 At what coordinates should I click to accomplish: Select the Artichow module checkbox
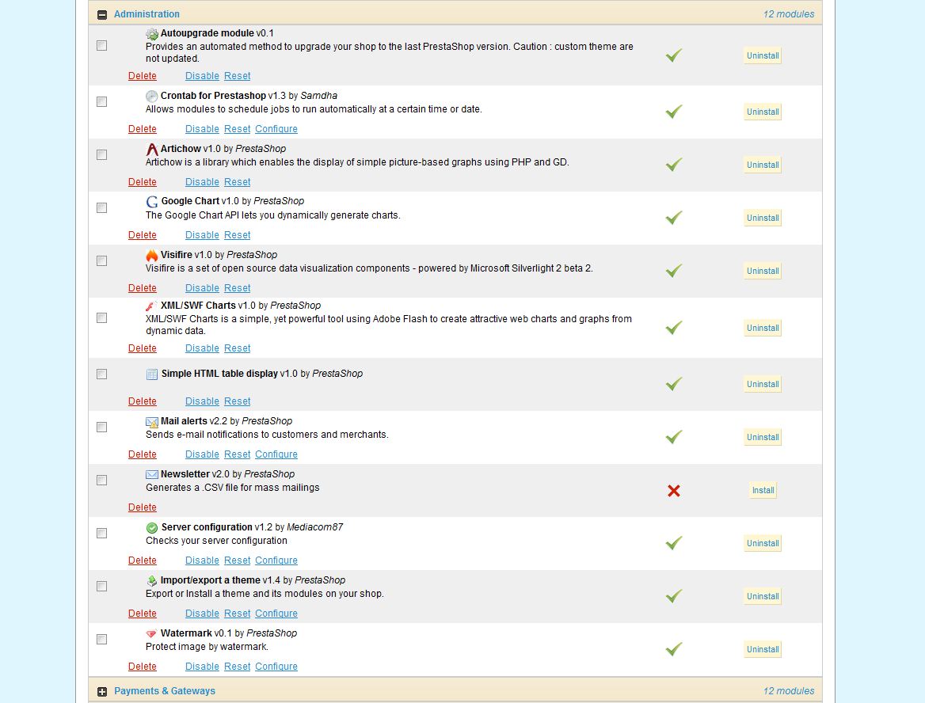coord(101,154)
